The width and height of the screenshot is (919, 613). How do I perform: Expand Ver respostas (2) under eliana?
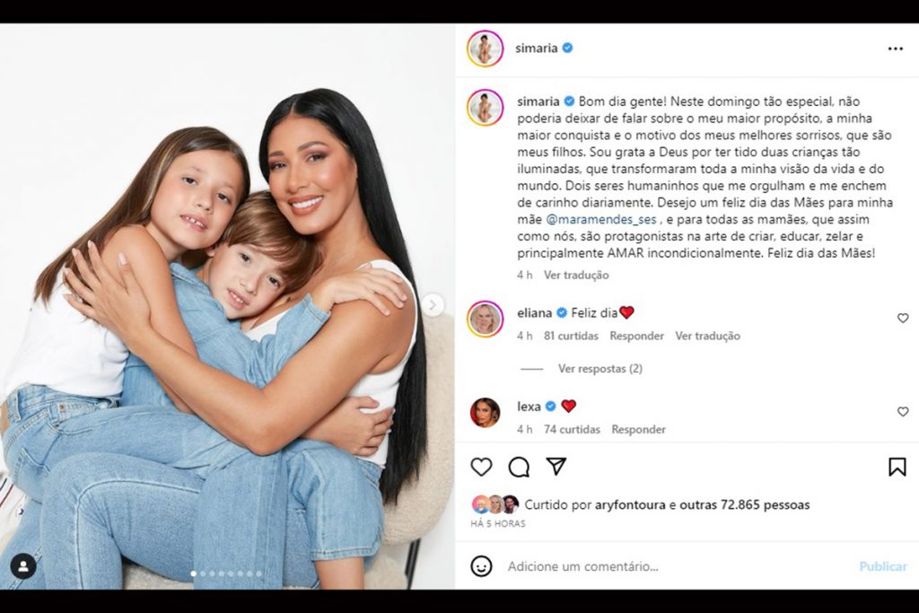pos(600,369)
